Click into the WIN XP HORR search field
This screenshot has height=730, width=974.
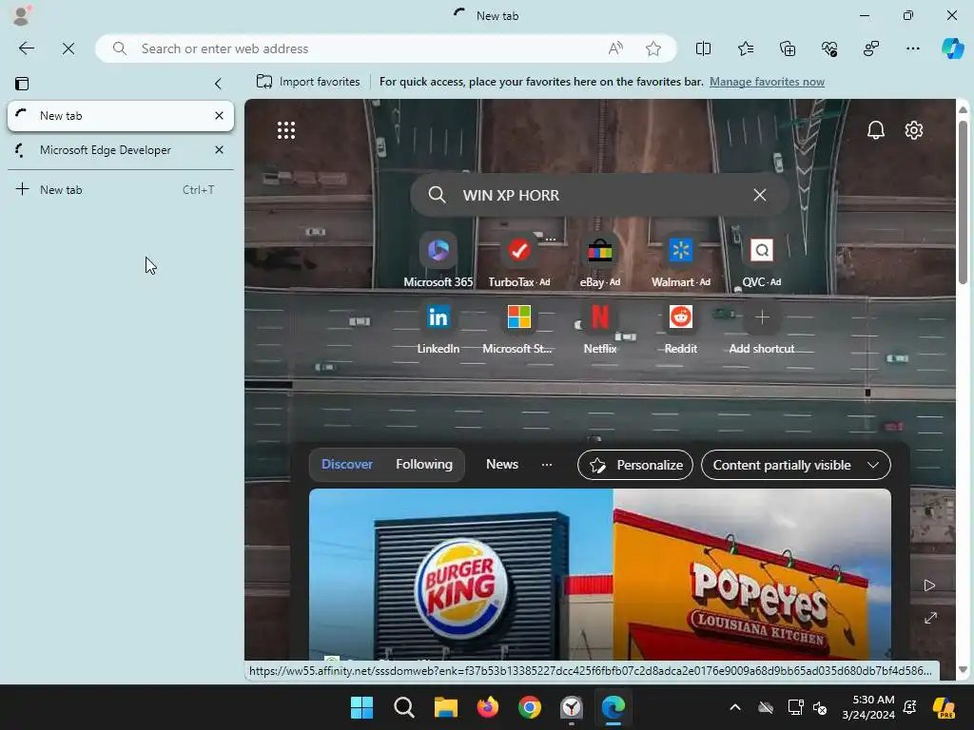coord(599,195)
